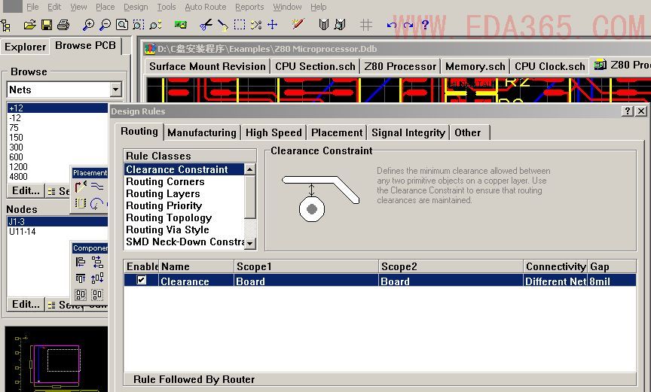The height and width of the screenshot is (392, 651).
Task: Switch to the Manufacturing tab
Action: click(x=202, y=132)
